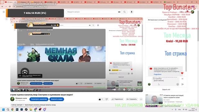199x112 pixels.
Task: Open Photoshop from the taskbar
Action: tap(21, 110)
